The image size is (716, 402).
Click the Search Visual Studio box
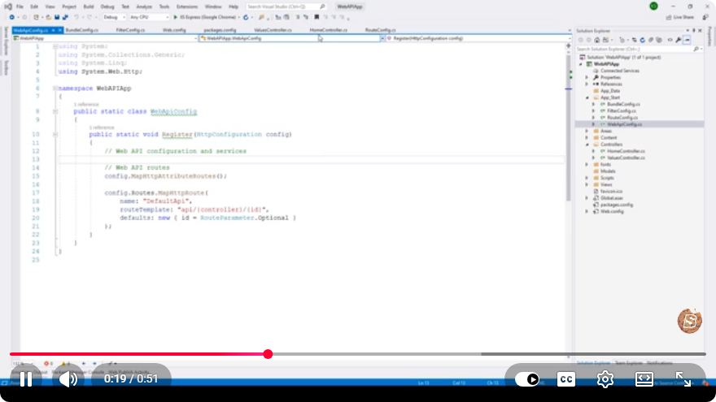pyautogui.click(x=286, y=6)
